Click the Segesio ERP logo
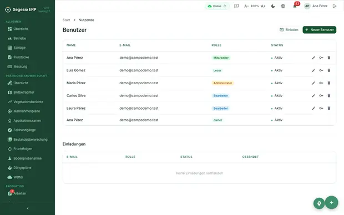The height and width of the screenshot is (215, 344). coord(21,9)
